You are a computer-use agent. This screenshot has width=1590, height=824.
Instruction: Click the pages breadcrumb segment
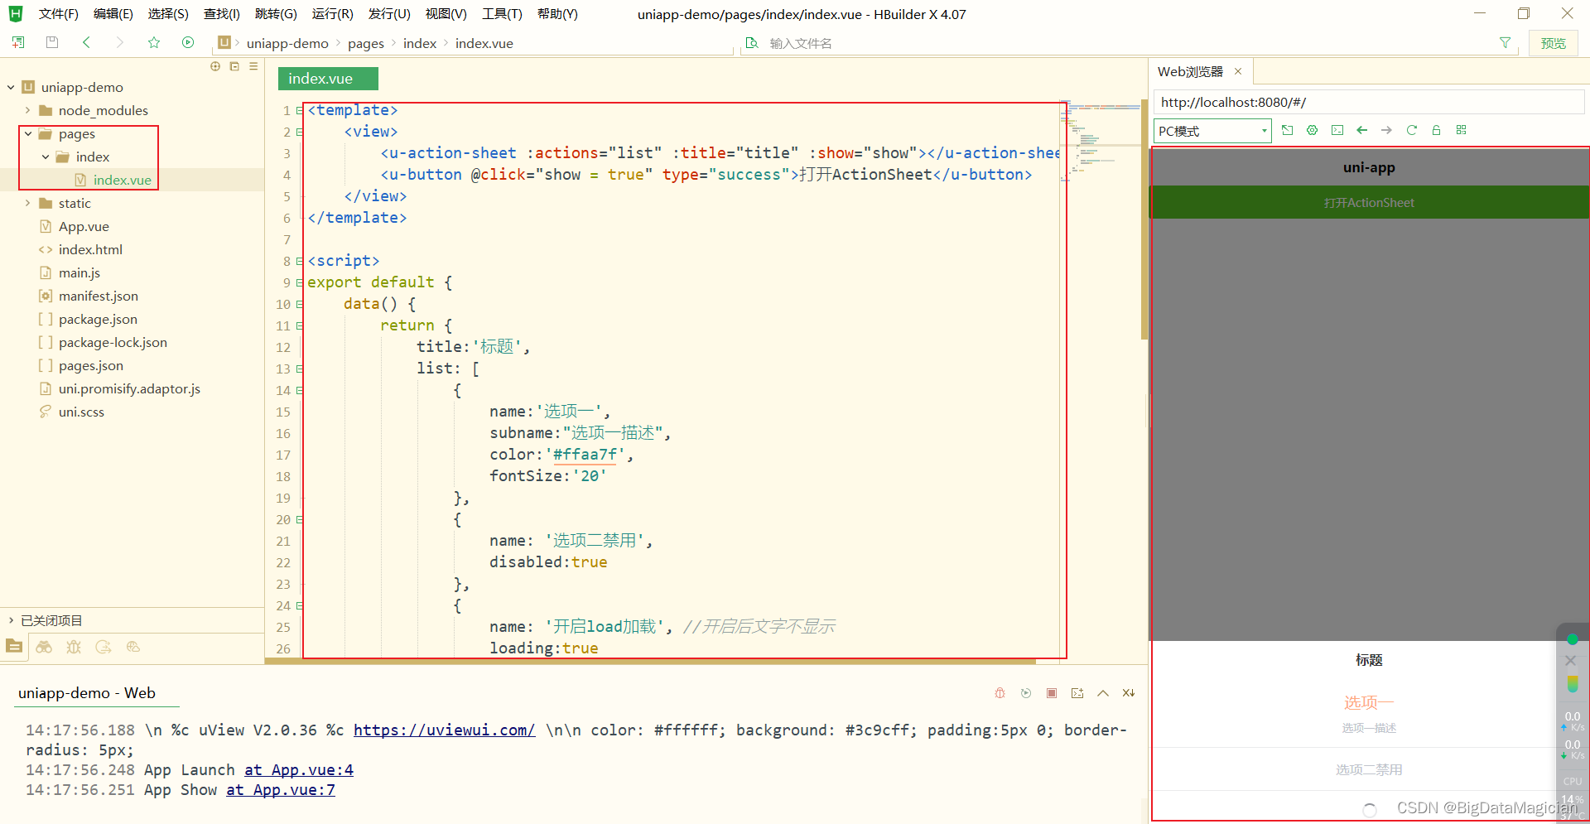point(365,43)
